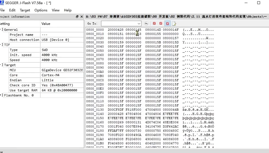Undock the Project information panel
The height and width of the screenshot is (153, 269).
[x=77, y=16]
